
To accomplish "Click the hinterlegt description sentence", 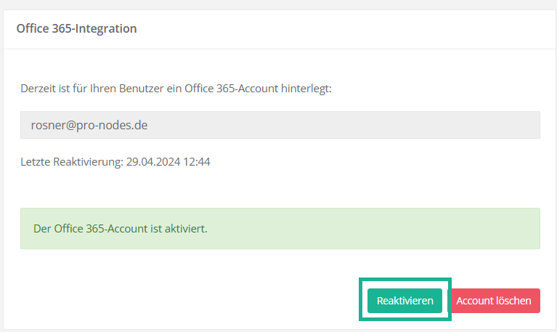I will pos(176,89).
